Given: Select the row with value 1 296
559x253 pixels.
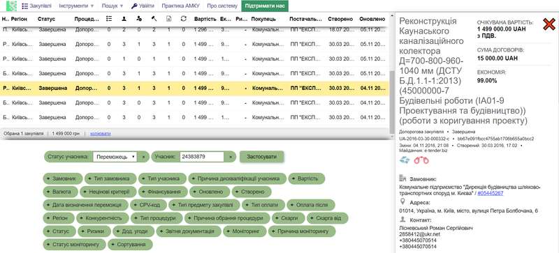Looking at the screenshot, I should pos(195,30).
